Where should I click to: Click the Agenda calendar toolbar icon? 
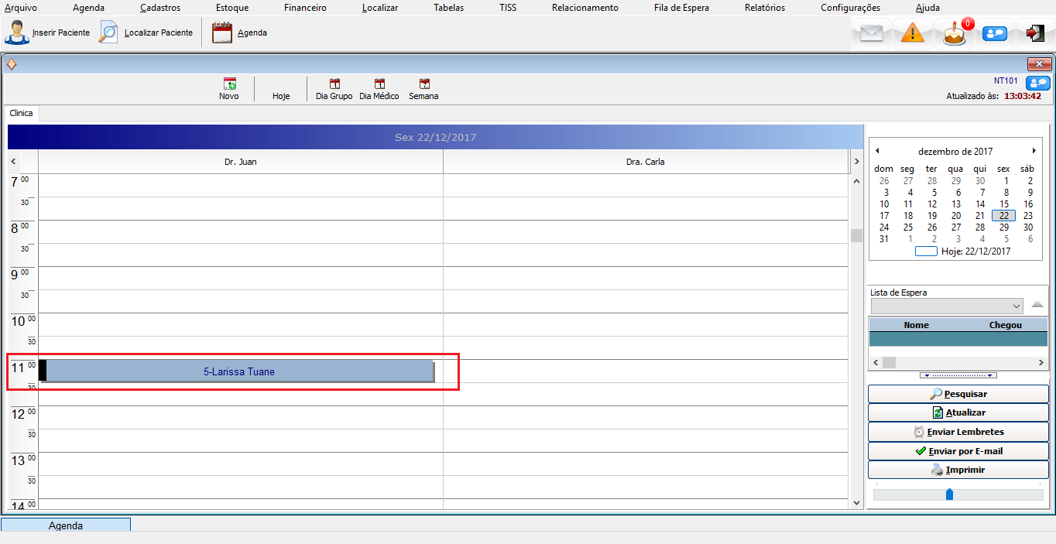tap(222, 33)
